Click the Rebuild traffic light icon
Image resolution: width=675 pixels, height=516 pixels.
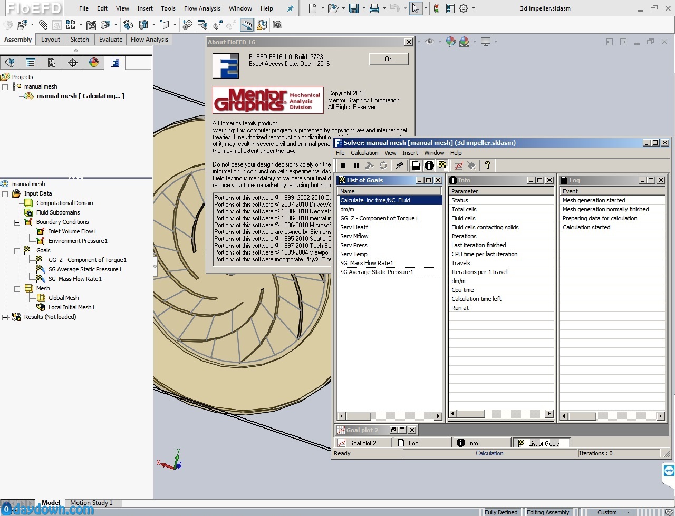(437, 8)
